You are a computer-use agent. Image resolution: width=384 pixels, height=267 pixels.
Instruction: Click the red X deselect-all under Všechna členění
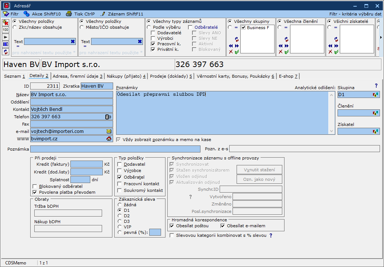point(281,52)
